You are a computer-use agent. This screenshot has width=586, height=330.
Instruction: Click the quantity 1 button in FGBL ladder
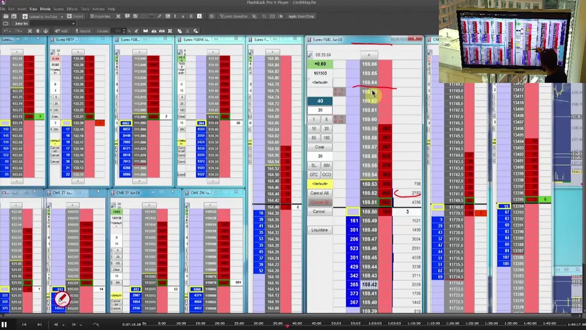[x=314, y=120]
